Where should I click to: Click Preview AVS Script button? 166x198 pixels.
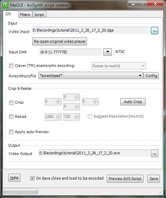tap(125, 179)
